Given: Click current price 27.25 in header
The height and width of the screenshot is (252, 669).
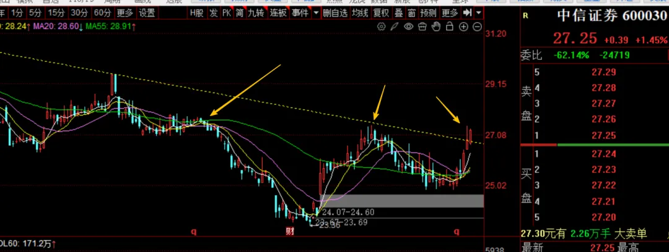Looking at the screenshot, I should pyautogui.click(x=575, y=38).
